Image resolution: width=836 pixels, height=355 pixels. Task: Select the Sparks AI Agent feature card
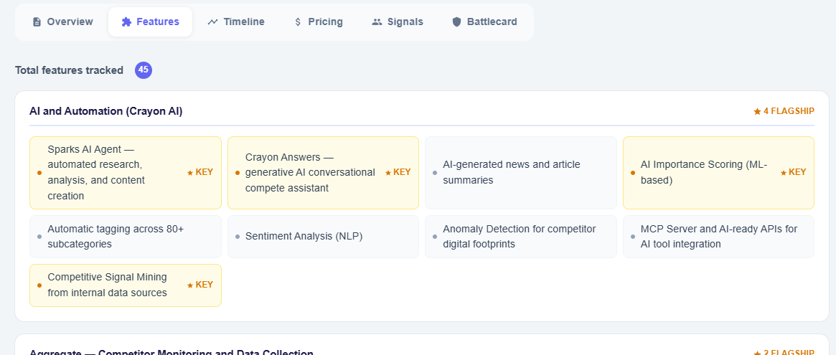pos(126,173)
